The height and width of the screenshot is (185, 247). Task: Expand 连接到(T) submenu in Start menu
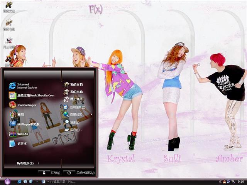[x=78, y=114]
